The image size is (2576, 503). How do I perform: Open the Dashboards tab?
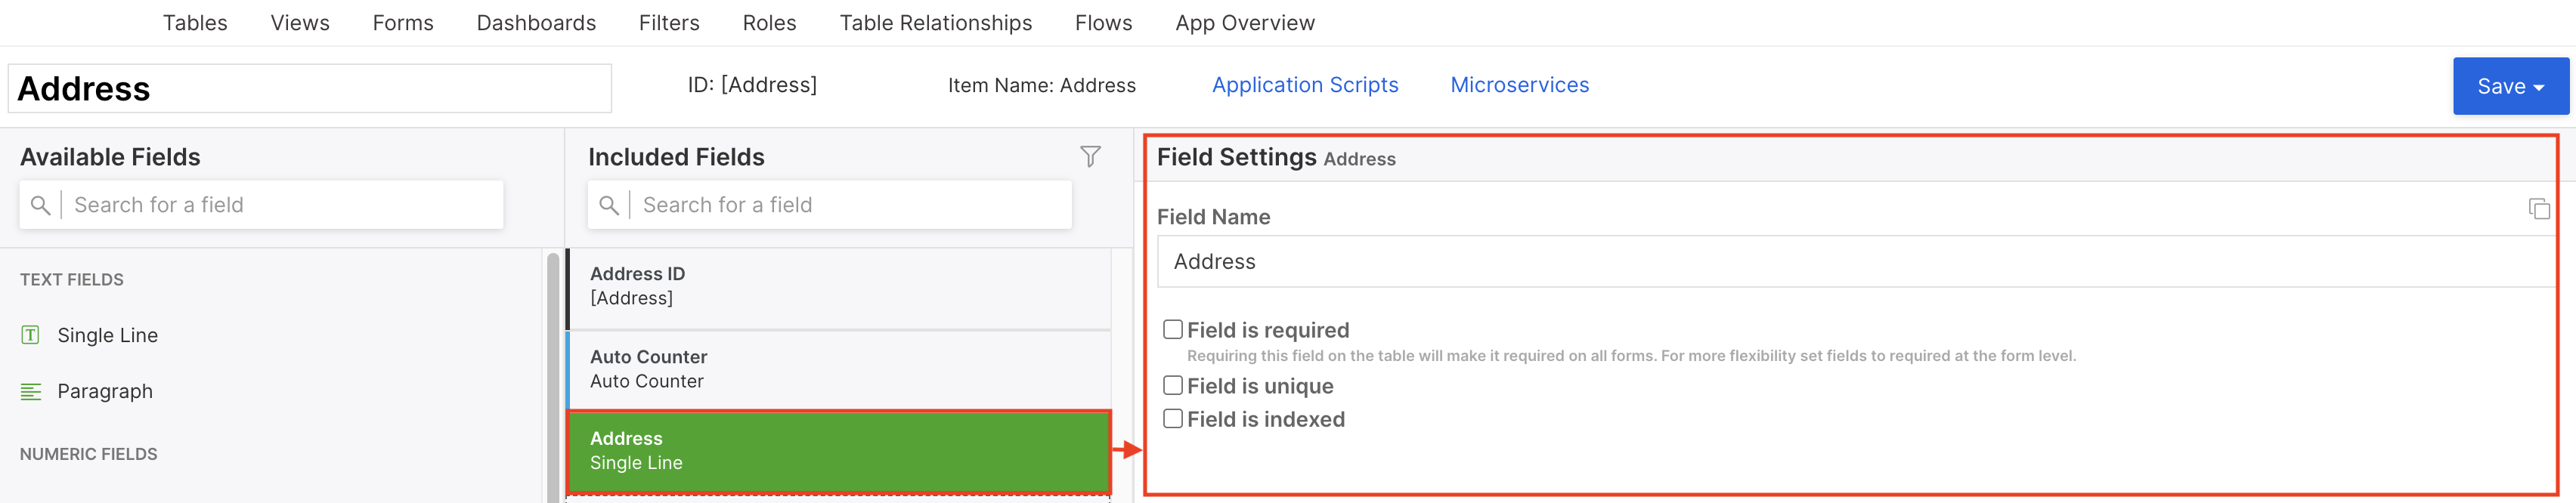tap(536, 23)
